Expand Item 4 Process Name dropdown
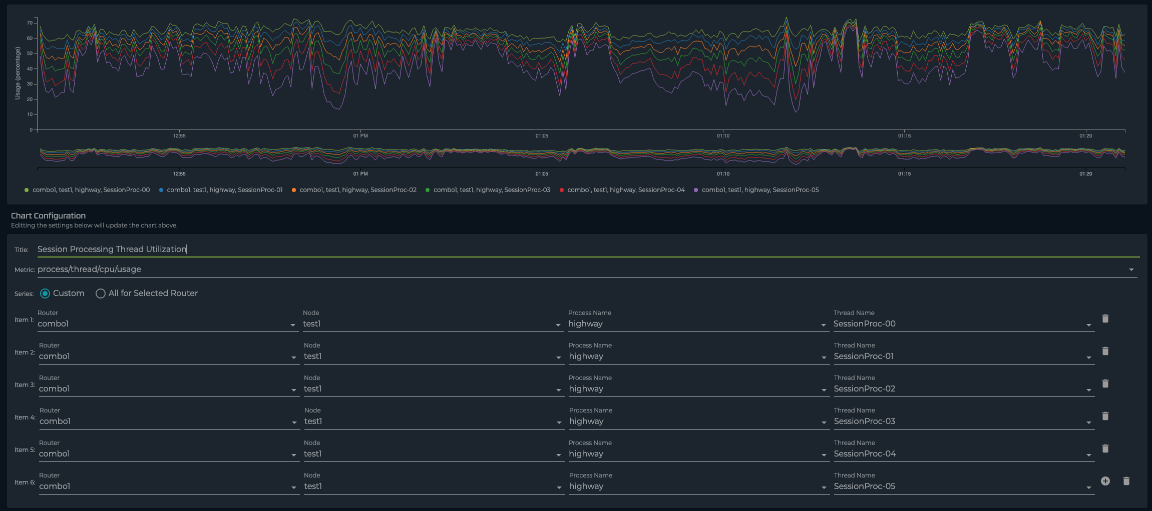1152x511 pixels. click(x=824, y=422)
